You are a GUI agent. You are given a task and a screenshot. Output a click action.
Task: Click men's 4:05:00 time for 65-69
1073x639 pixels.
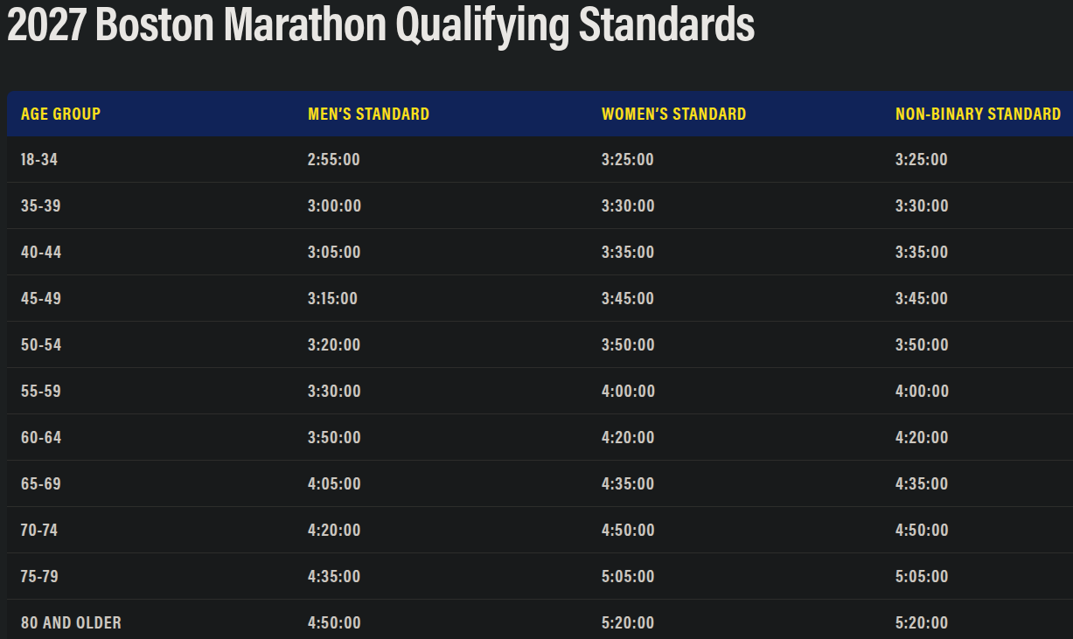pos(334,484)
